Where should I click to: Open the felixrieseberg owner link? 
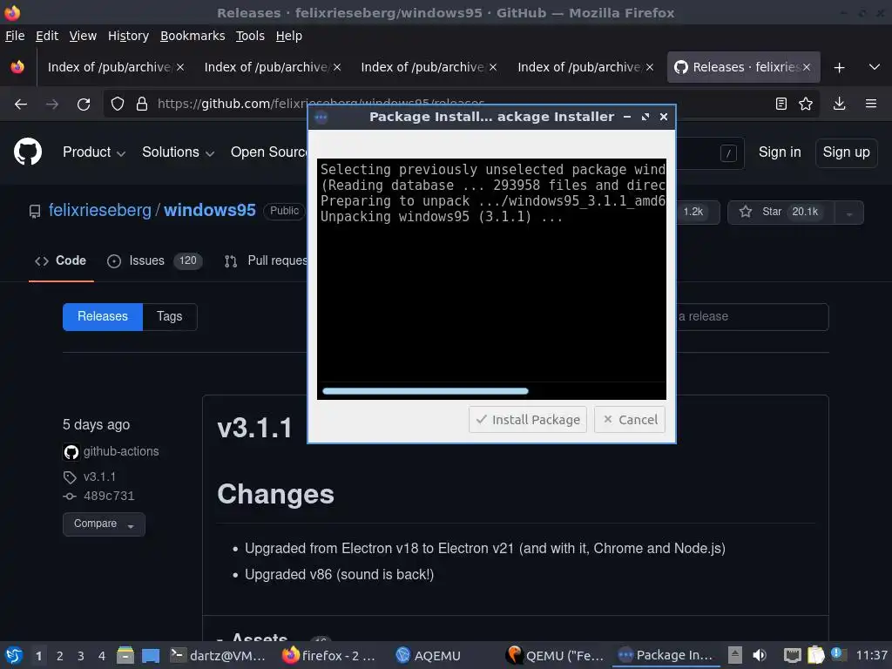click(99, 211)
